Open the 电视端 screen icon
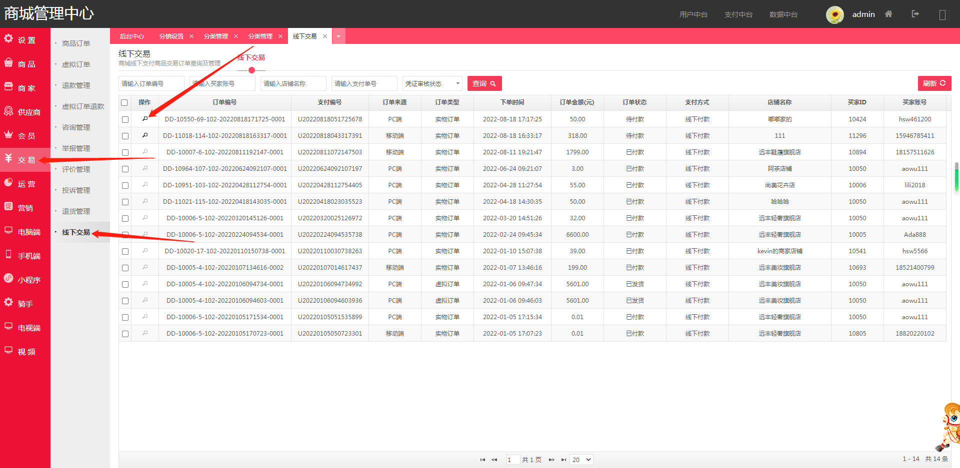Image resolution: width=960 pixels, height=468 pixels. [x=8, y=326]
